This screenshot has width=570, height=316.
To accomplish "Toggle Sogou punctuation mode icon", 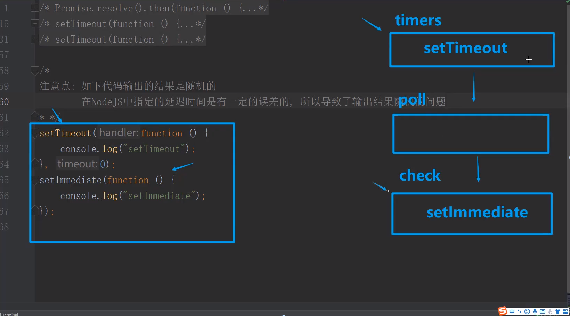I will [x=519, y=311].
